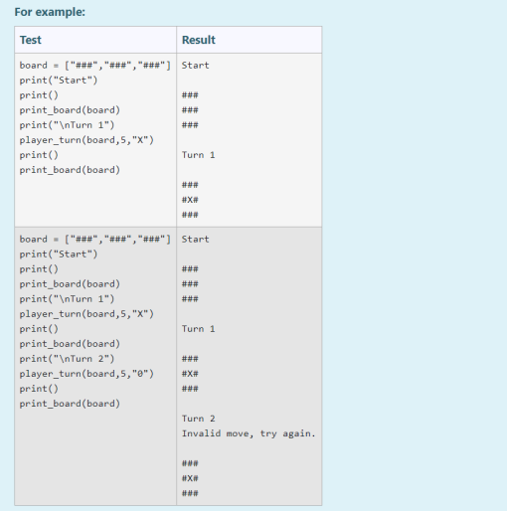507x511 pixels.
Task: Select the player_turn(board,5,"0") line
Action: pyautogui.click(x=86, y=374)
